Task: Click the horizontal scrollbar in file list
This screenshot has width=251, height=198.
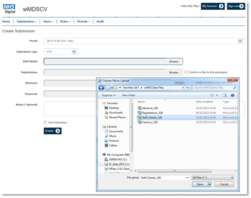Action: 175,171
